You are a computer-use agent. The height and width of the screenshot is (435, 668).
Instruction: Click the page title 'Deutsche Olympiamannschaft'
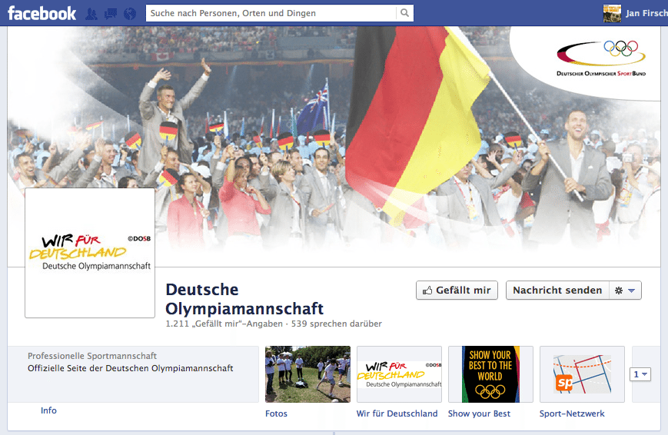point(244,299)
